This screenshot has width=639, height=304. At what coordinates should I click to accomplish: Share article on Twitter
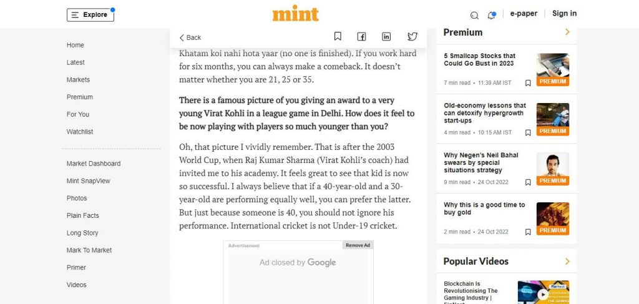point(412,37)
